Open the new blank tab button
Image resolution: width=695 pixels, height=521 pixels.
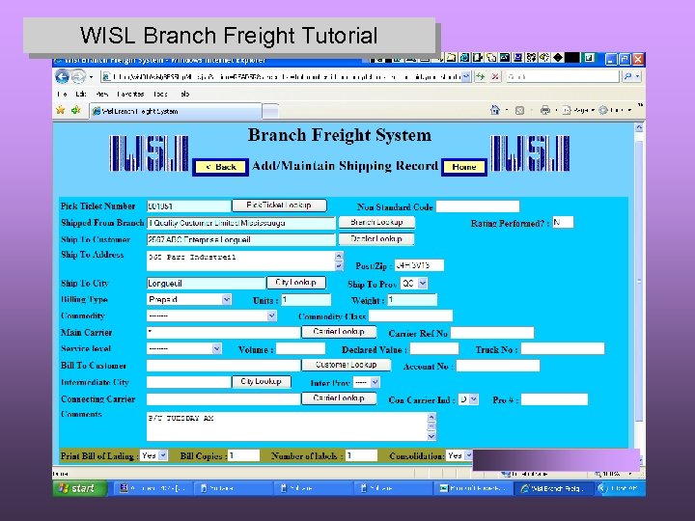pyautogui.click(x=270, y=111)
